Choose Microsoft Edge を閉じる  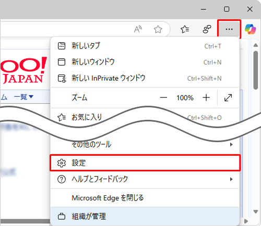click(145, 198)
